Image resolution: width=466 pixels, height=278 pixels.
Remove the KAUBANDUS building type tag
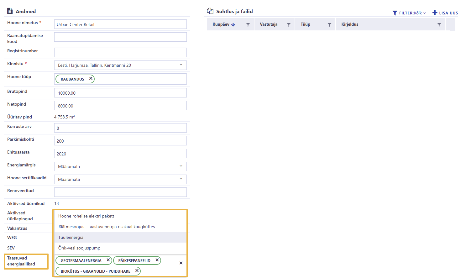pos(91,79)
